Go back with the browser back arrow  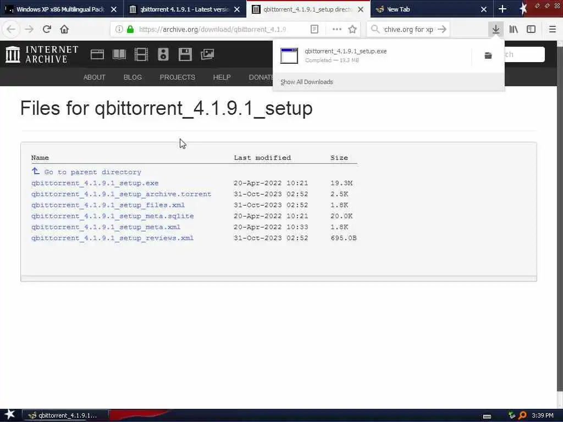11,29
